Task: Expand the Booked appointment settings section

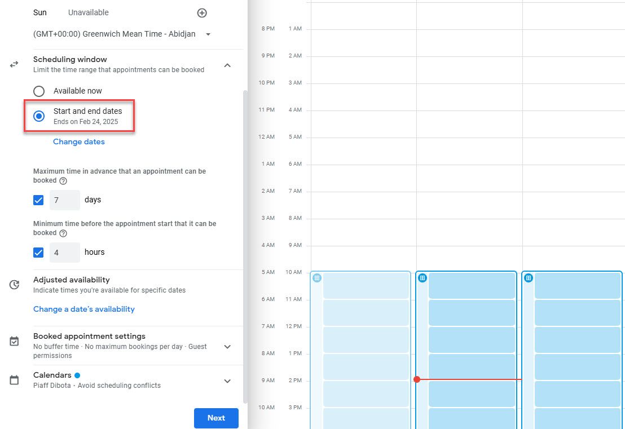Action: [227, 346]
